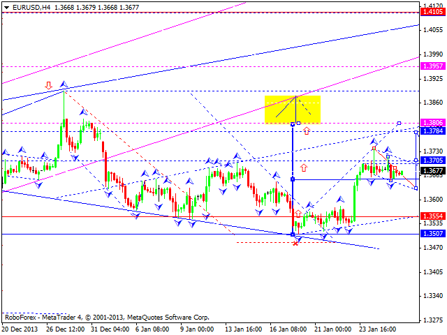447x335 pixels.
Task: Select the yellow forecast rectangle
Action: (x=293, y=110)
